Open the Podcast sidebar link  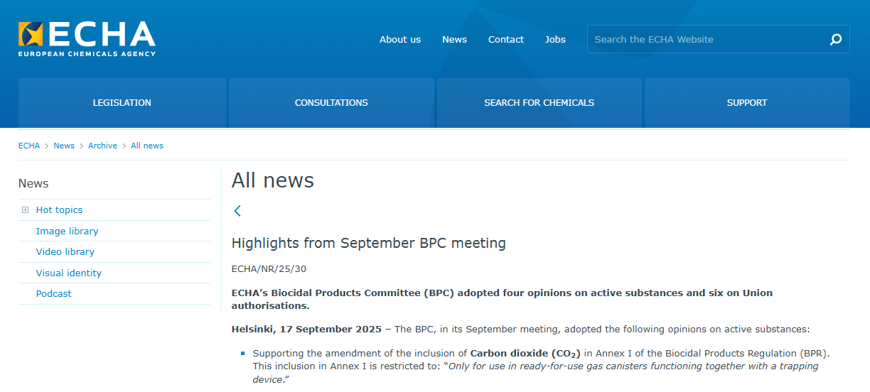tap(54, 294)
